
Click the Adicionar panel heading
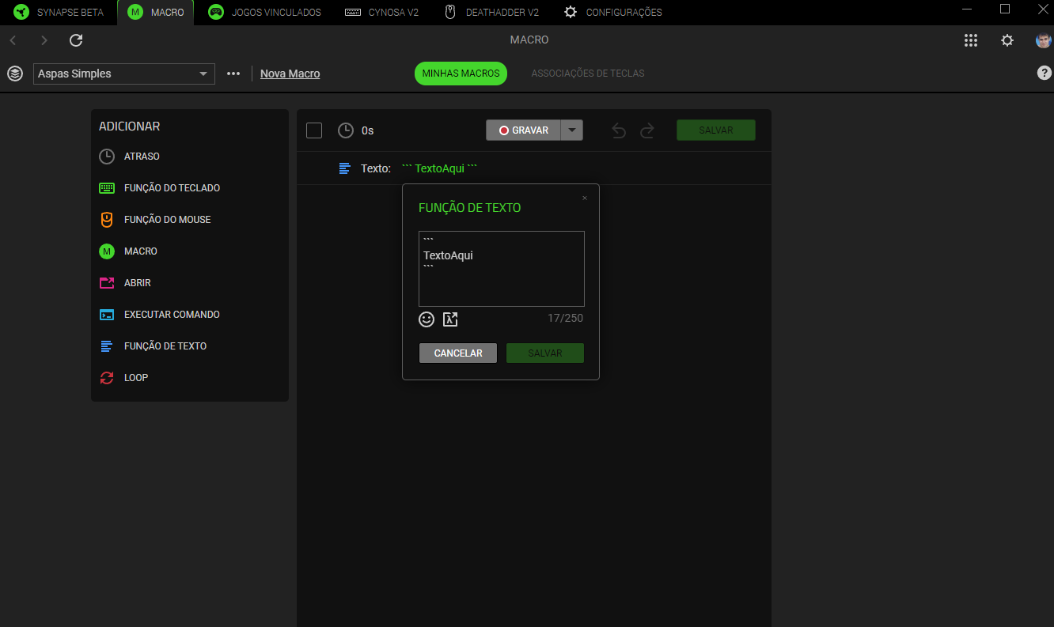click(129, 127)
